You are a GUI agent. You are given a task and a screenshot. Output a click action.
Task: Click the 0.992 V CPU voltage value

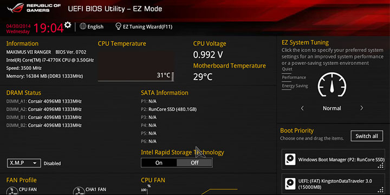208,55
